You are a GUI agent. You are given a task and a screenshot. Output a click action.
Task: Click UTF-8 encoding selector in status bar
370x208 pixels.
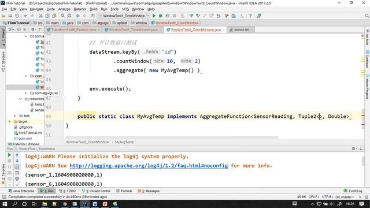[327, 197]
